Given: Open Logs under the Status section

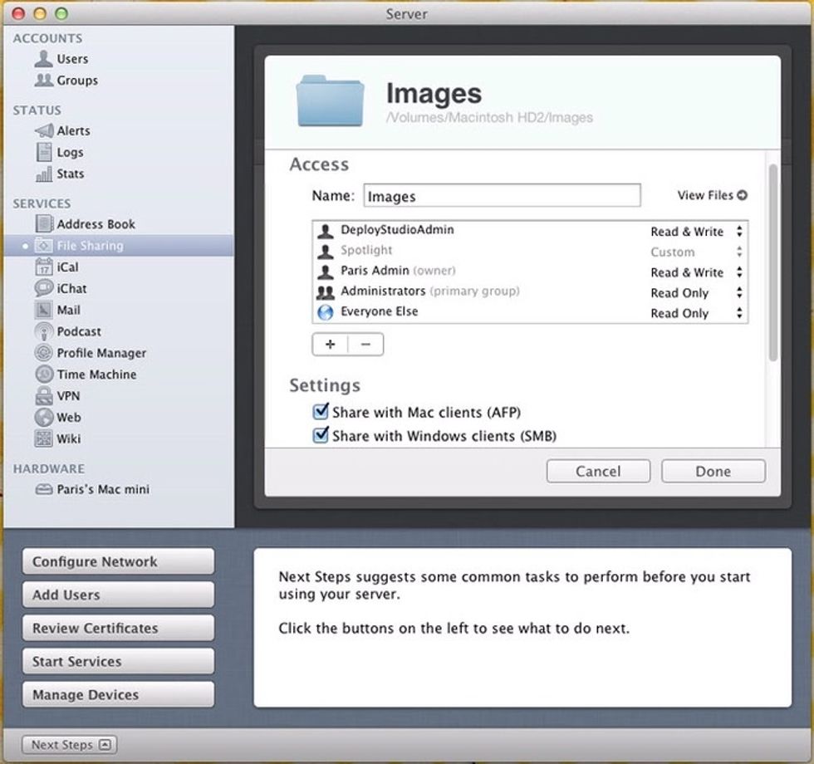Looking at the screenshot, I should (70, 153).
